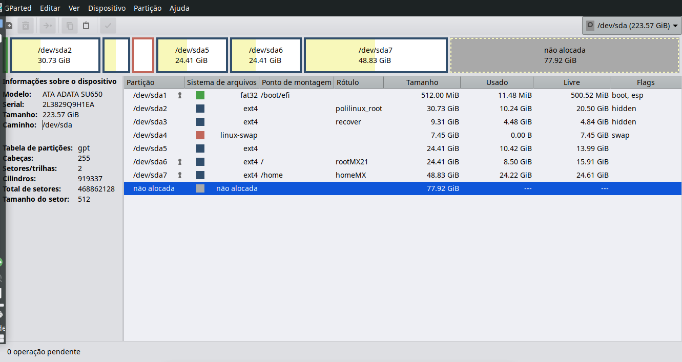The image size is (682, 362).
Task: Click ext4 color square in sda5 row
Action: coord(200,148)
